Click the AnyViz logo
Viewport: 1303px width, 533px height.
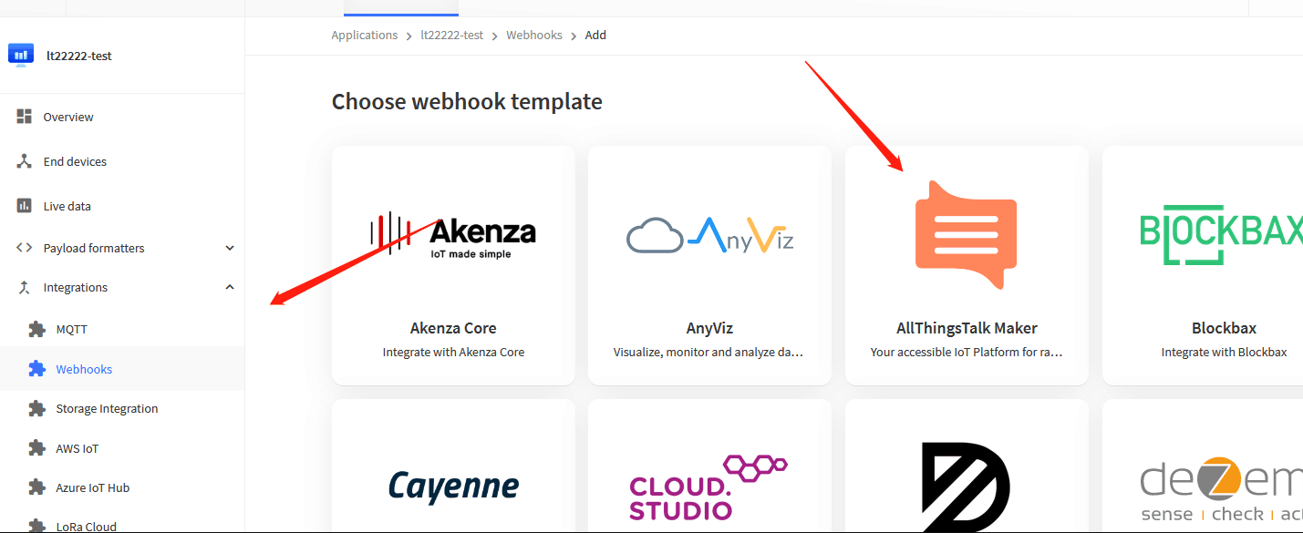click(x=709, y=234)
